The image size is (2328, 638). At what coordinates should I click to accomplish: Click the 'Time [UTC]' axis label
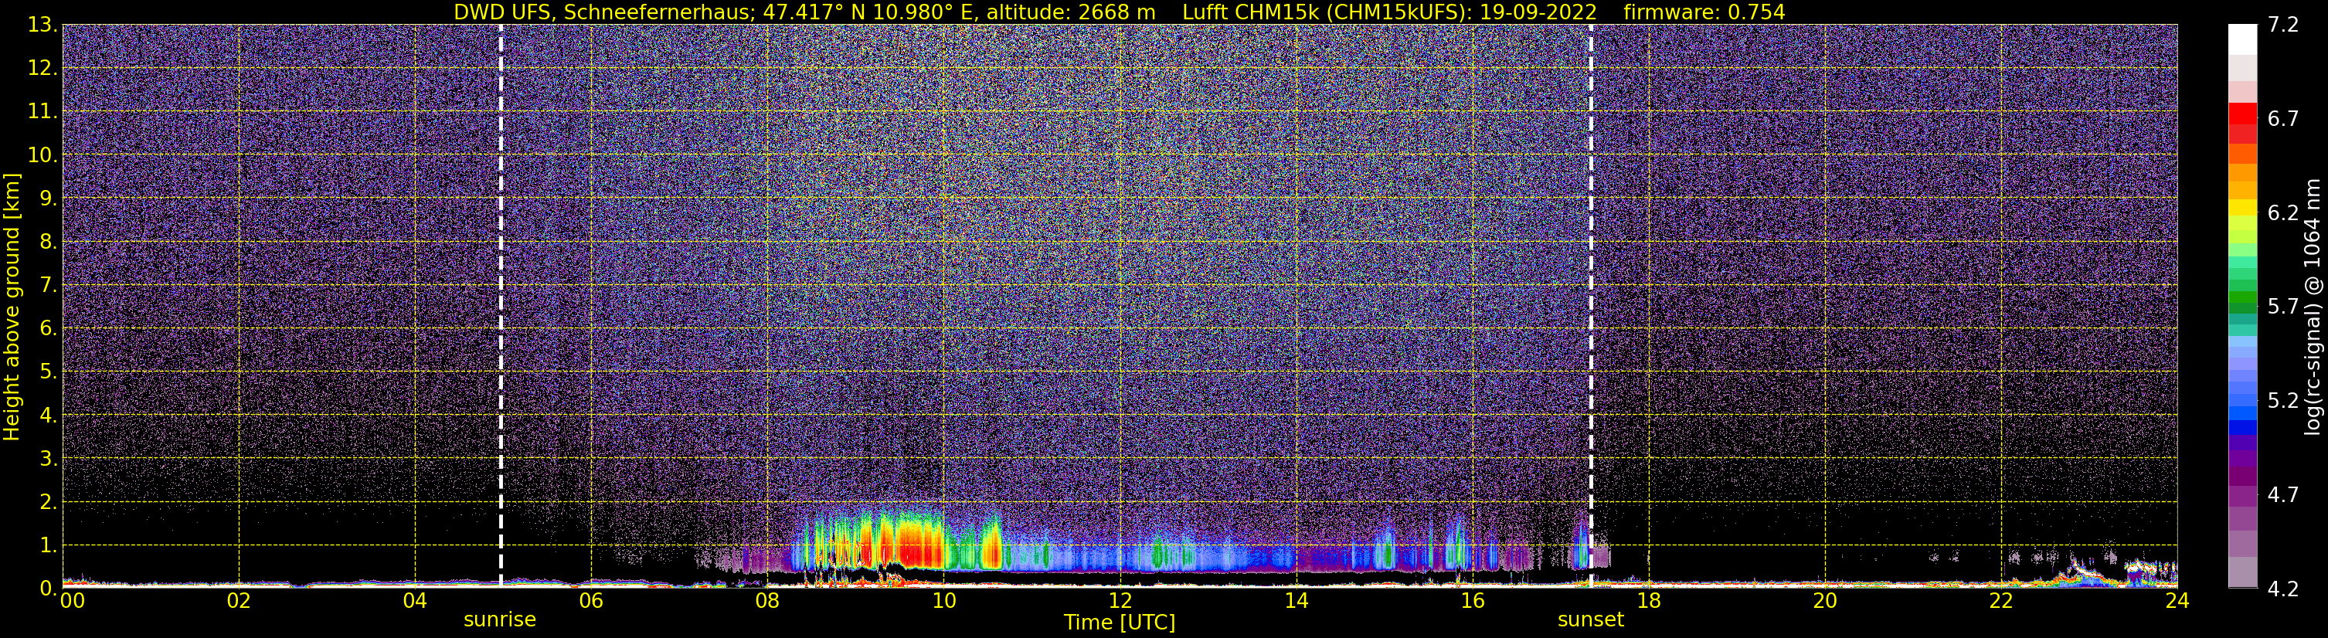(x=1120, y=623)
